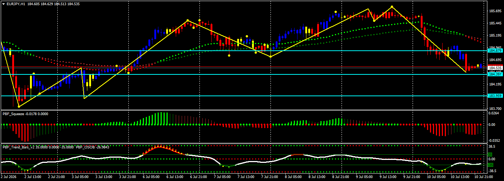Click the 2 Jul 2026 time label
Image resolution: width=504 pixels, height=181 pixels.
pyautogui.click(x=9, y=177)
